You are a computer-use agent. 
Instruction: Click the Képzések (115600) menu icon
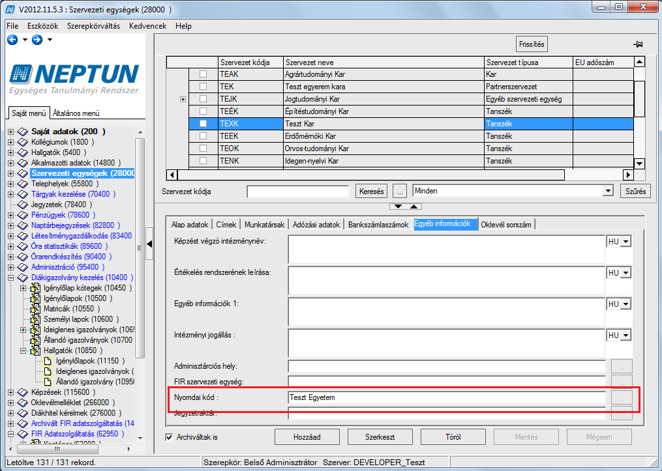coord(22,392)
